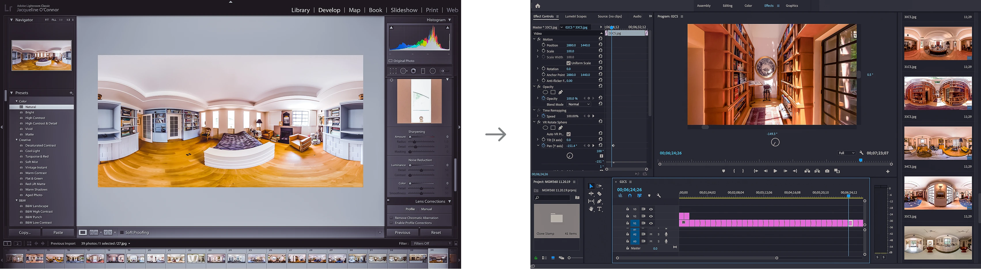Open the Lumetri Scopes tab
This screenshot has height=269, width=981.
coord(575,16)
